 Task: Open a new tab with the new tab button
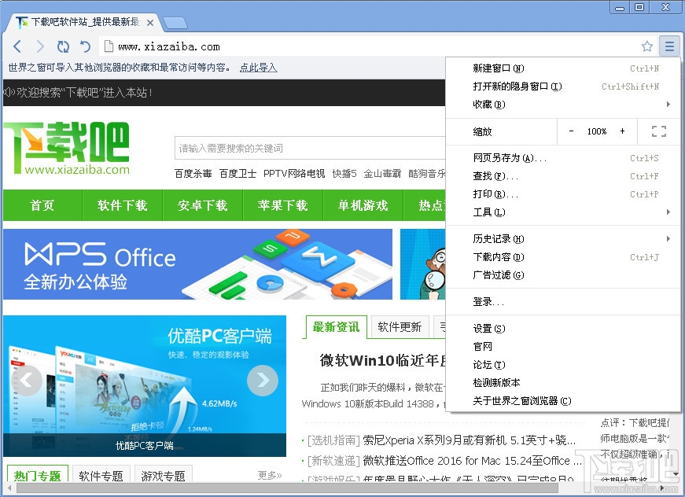coord(175,23)
